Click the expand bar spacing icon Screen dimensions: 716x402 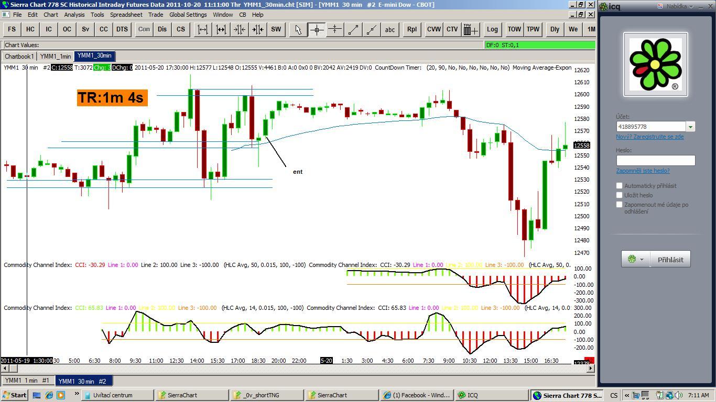pyautogui.click(x=202, y=29)
